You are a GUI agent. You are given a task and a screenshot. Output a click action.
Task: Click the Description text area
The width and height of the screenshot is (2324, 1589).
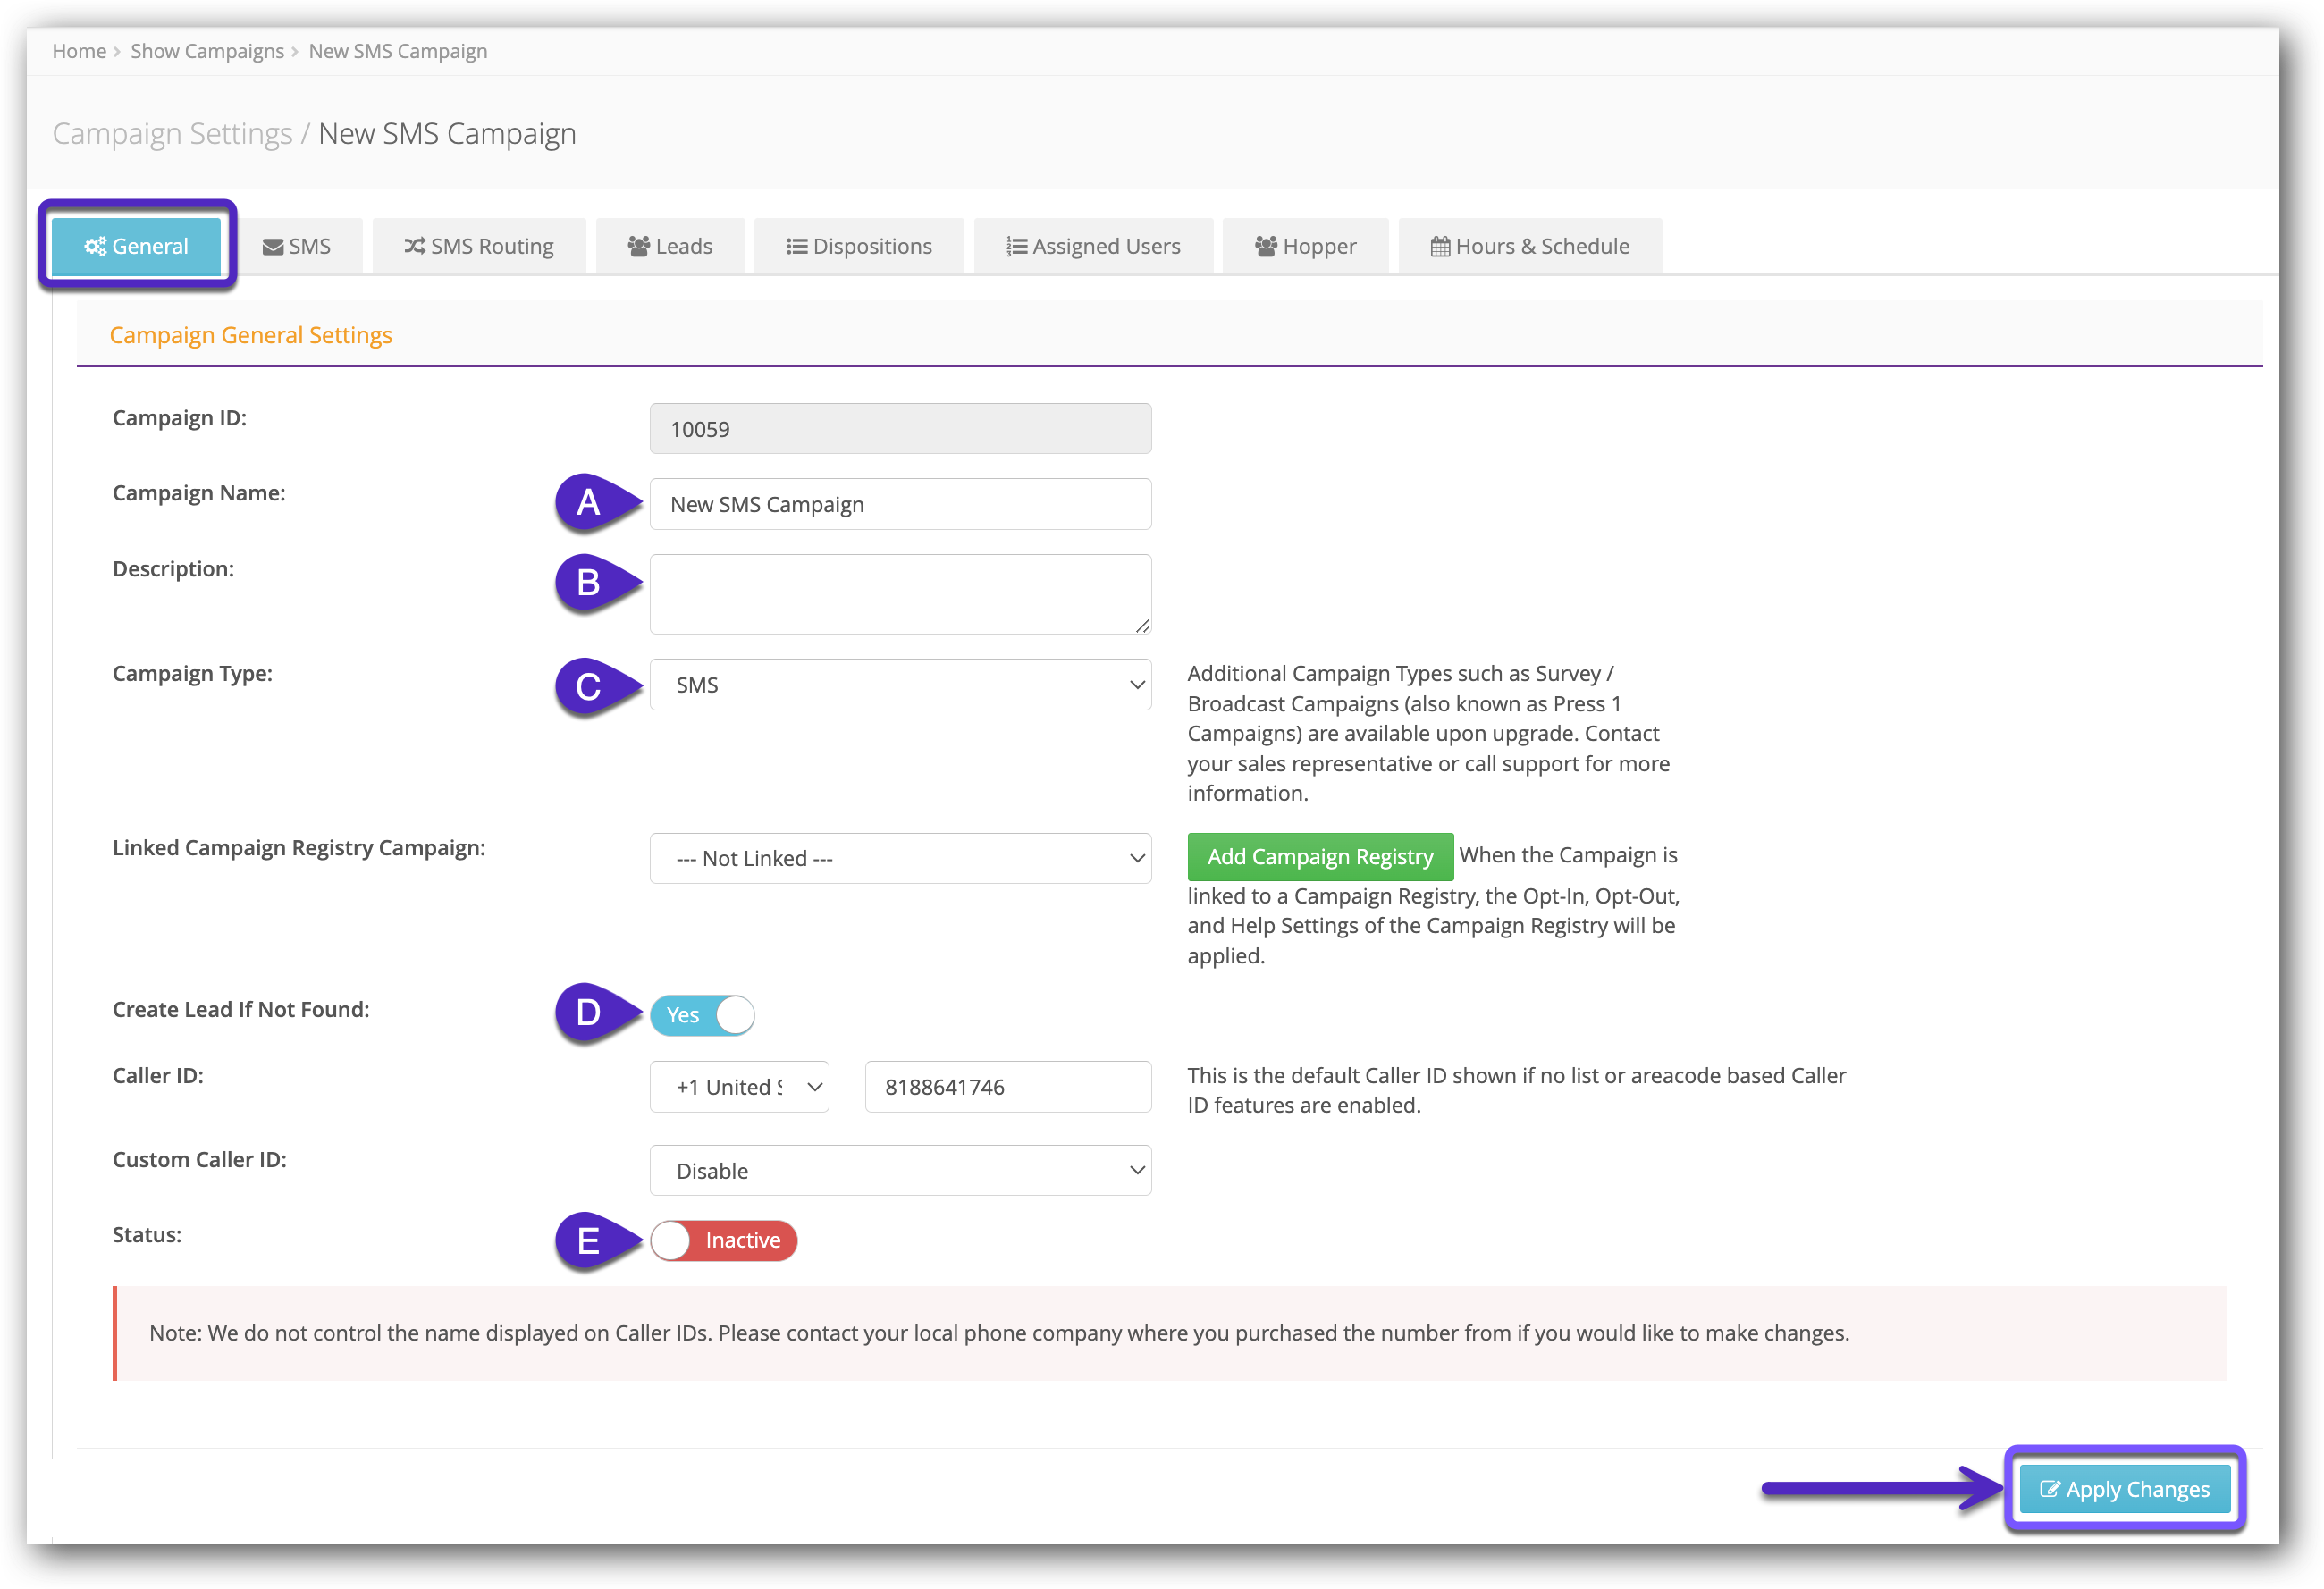tap(900, 594)
